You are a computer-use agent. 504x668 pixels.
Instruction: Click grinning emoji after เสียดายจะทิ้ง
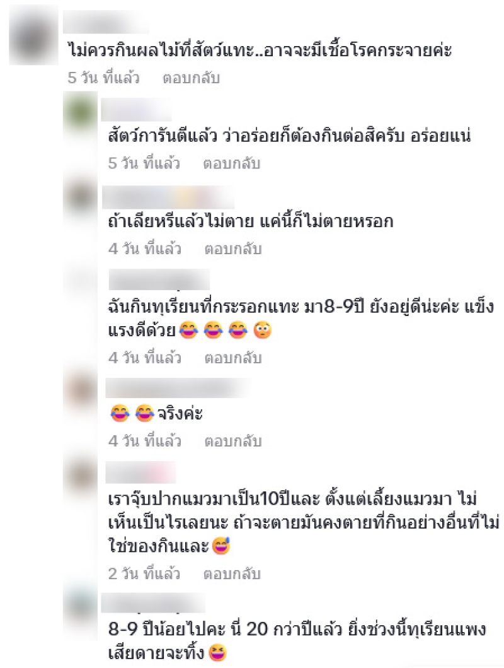tap(217, 653)
